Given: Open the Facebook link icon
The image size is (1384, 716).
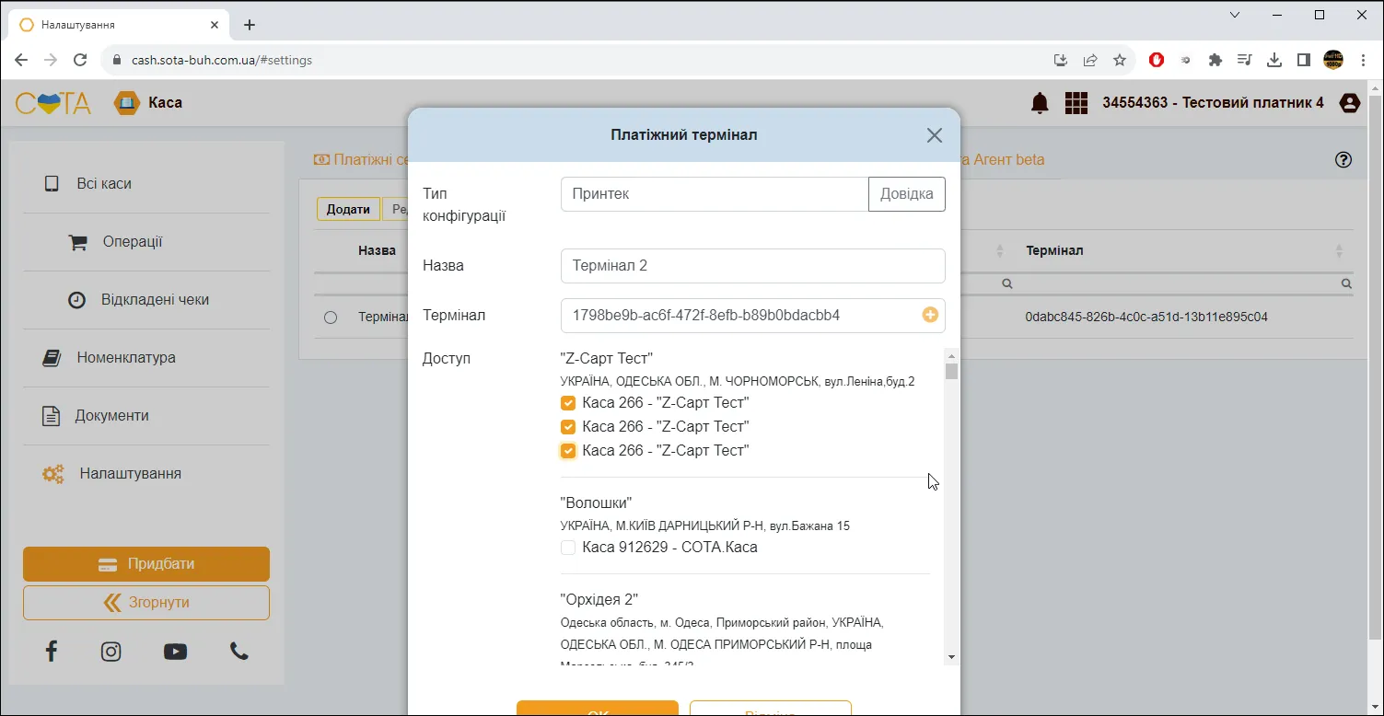Looking at the screenshot, I should click(x=52, y=652).
